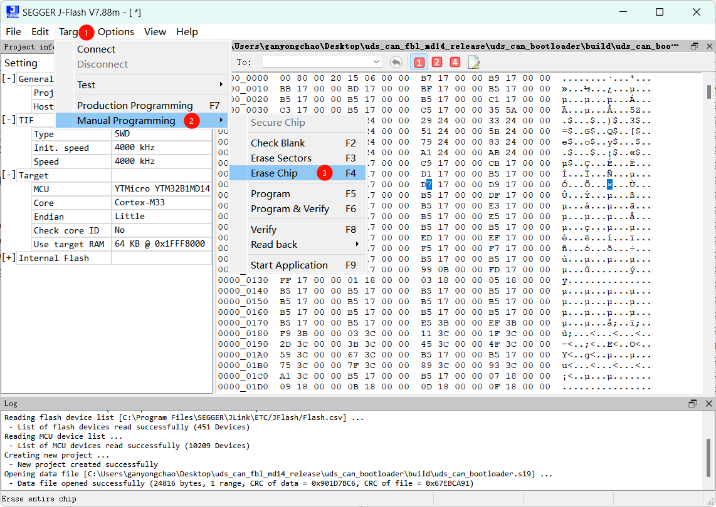Image resolution: width=716 pixels, height=507 pixels.
Task: Expand the Test submenu
Action: coord(150,84)
